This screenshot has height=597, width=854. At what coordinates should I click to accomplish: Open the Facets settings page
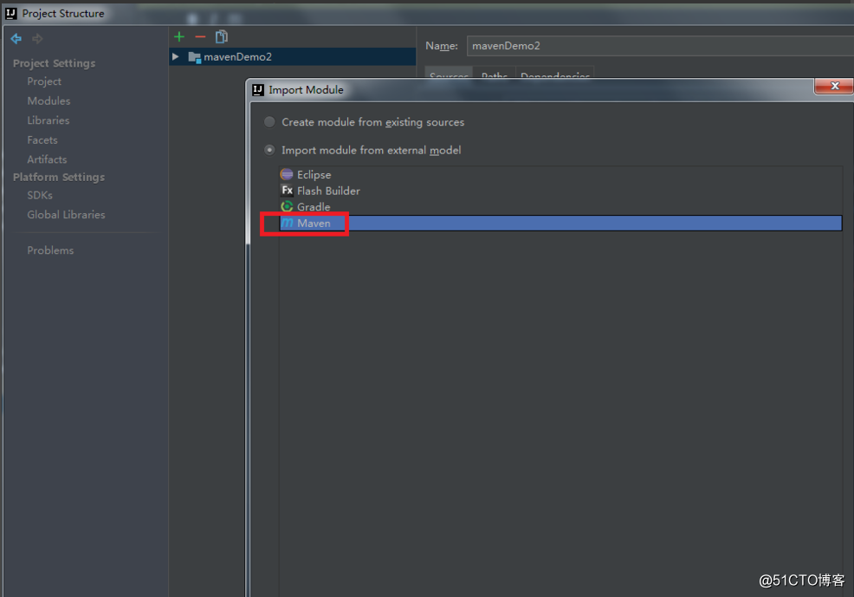point(42,140)
